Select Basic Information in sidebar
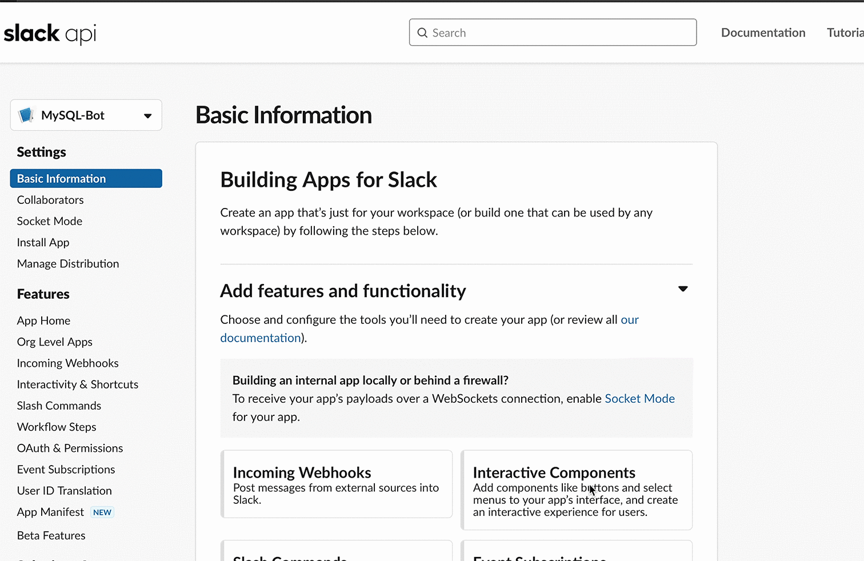 86,178
